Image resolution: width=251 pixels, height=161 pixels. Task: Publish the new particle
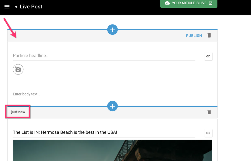pyautogui.click(x=194, y=36)
